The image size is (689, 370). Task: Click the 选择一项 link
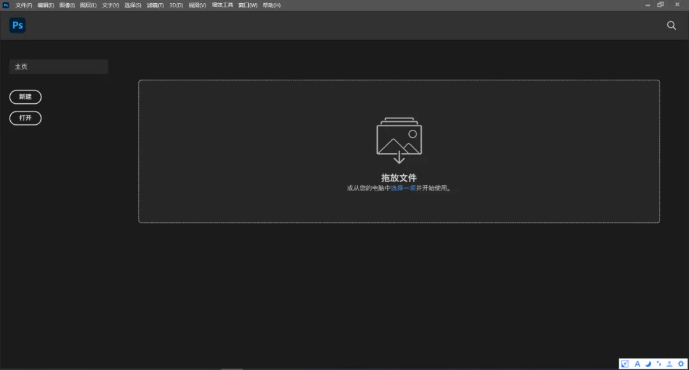(x=403, y=188)
